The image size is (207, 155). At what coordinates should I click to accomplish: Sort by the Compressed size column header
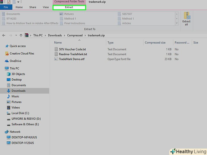155,43
